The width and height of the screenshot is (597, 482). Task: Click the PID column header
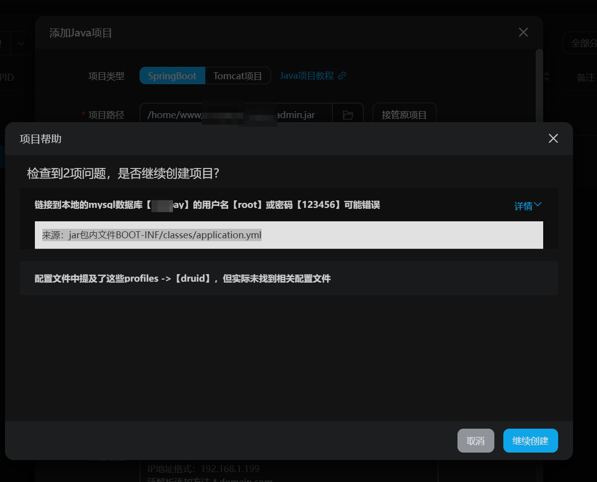click(x=6, y=78)
